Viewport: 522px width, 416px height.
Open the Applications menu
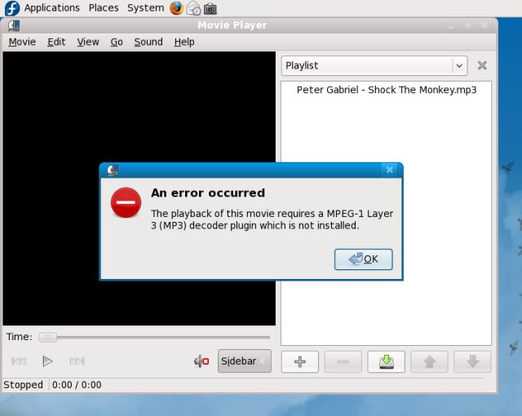[52, 7]
